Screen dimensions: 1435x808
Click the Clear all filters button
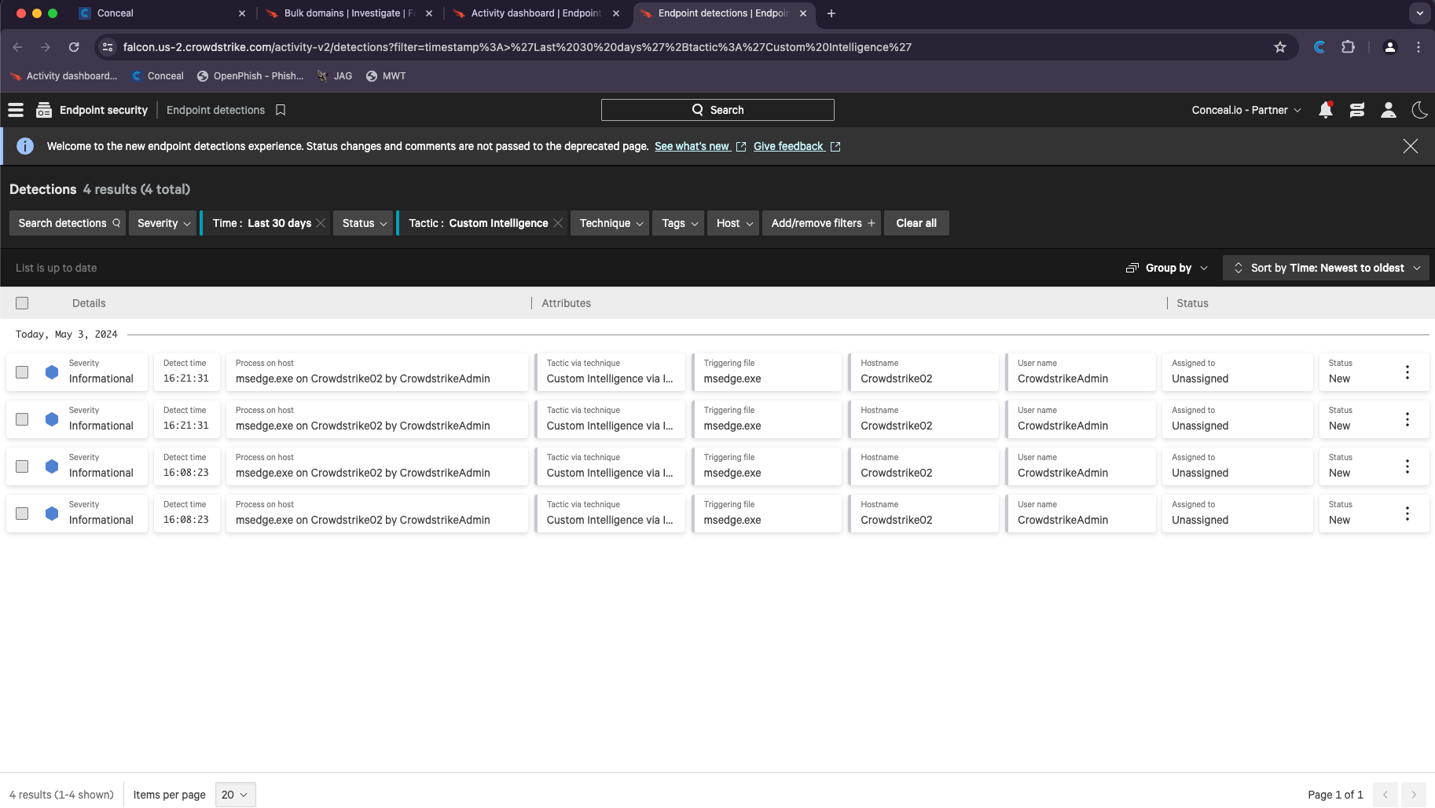(x=916, y=223)
